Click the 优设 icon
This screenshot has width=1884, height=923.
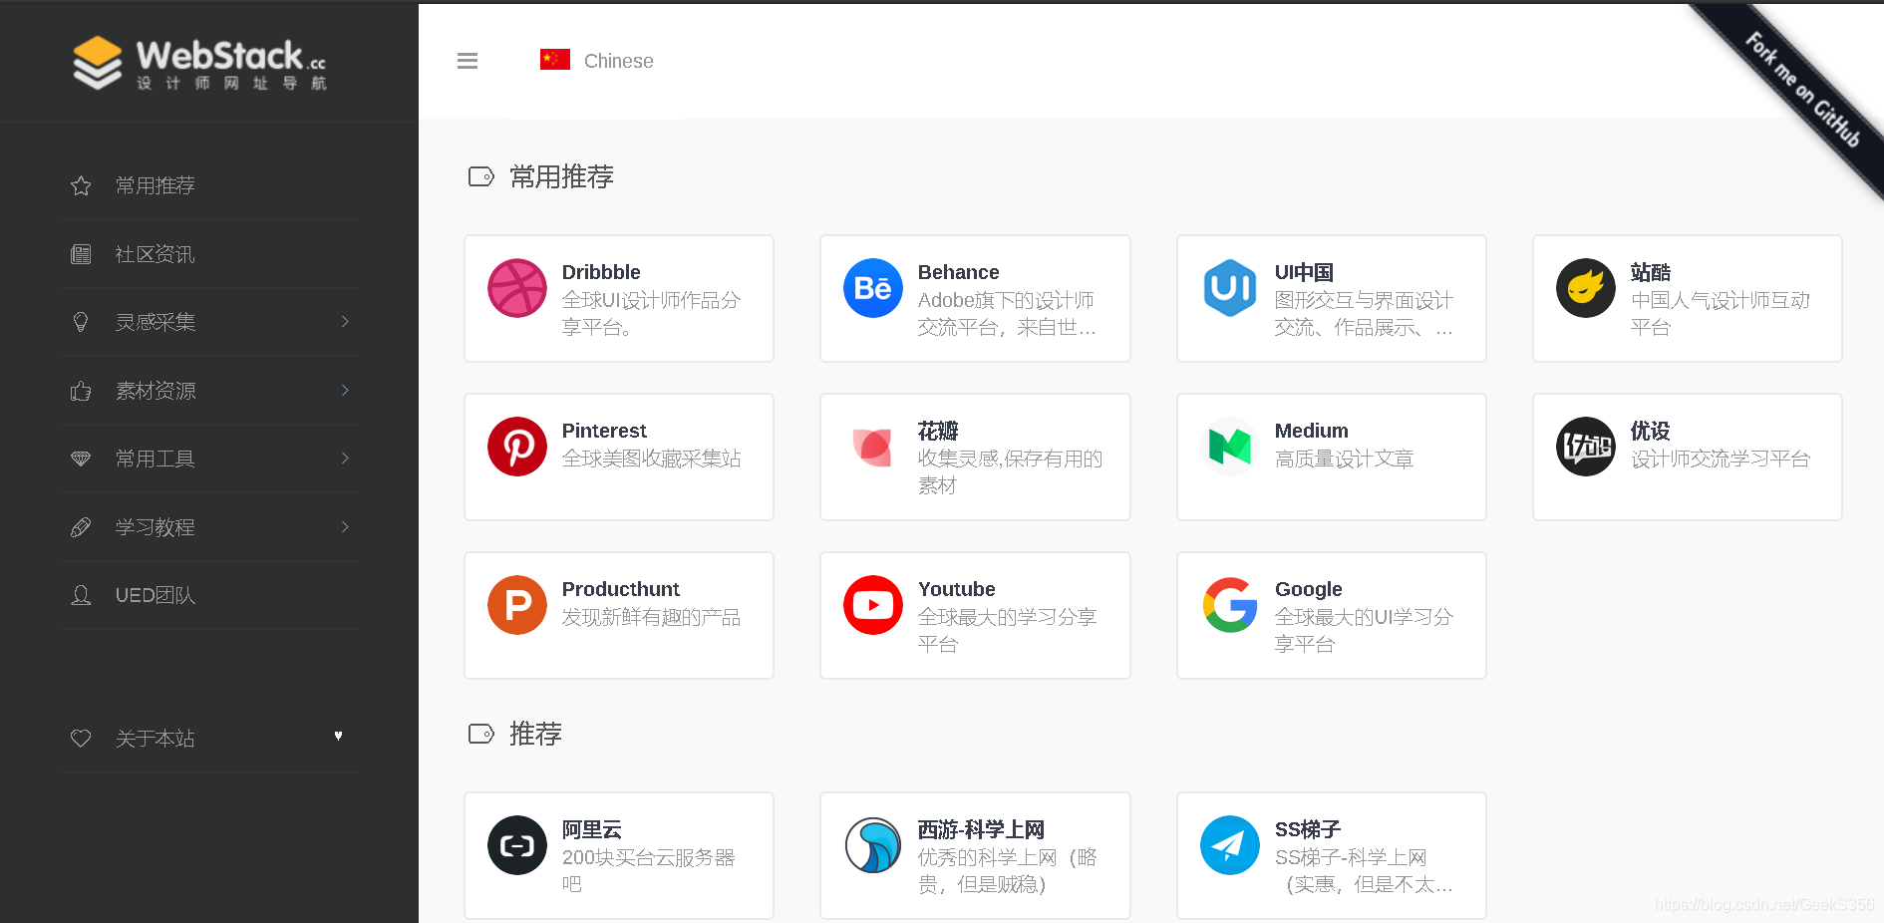coord(1586,447)
